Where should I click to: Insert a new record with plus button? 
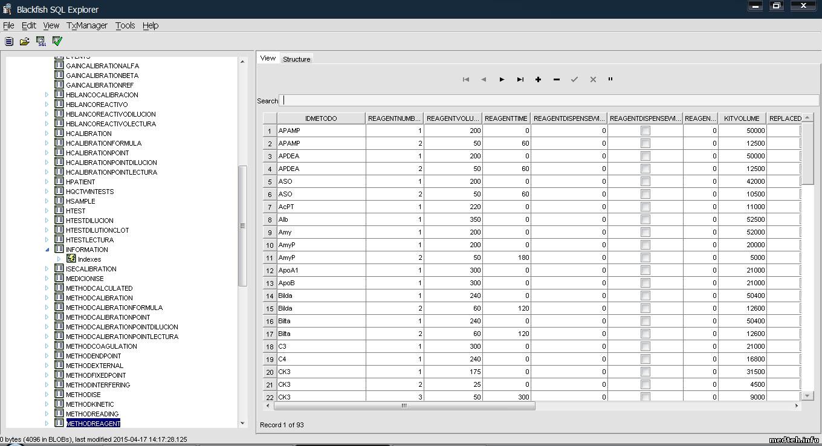point(538,79)
